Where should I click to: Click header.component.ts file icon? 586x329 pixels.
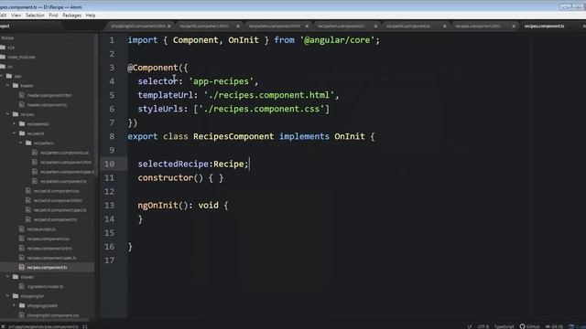(x=22, y=105)
